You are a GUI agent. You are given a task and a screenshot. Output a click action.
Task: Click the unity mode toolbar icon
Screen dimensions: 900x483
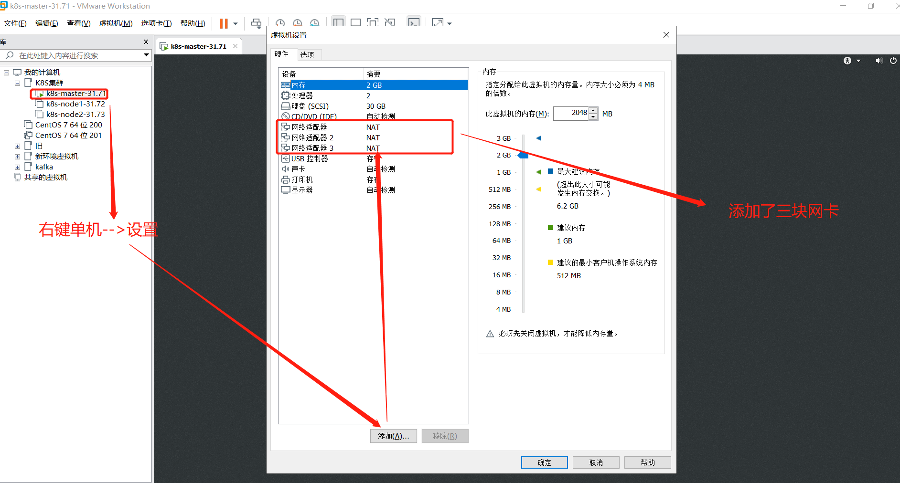[390, 22]
